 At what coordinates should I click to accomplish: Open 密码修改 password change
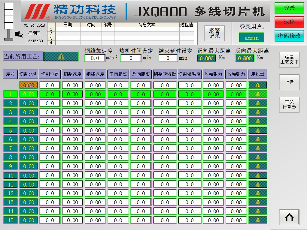(x=289, y=36)
